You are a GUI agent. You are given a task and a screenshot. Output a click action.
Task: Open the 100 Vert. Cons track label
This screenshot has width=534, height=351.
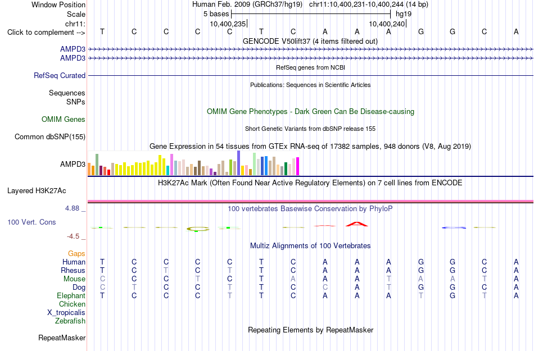[31, 222]
